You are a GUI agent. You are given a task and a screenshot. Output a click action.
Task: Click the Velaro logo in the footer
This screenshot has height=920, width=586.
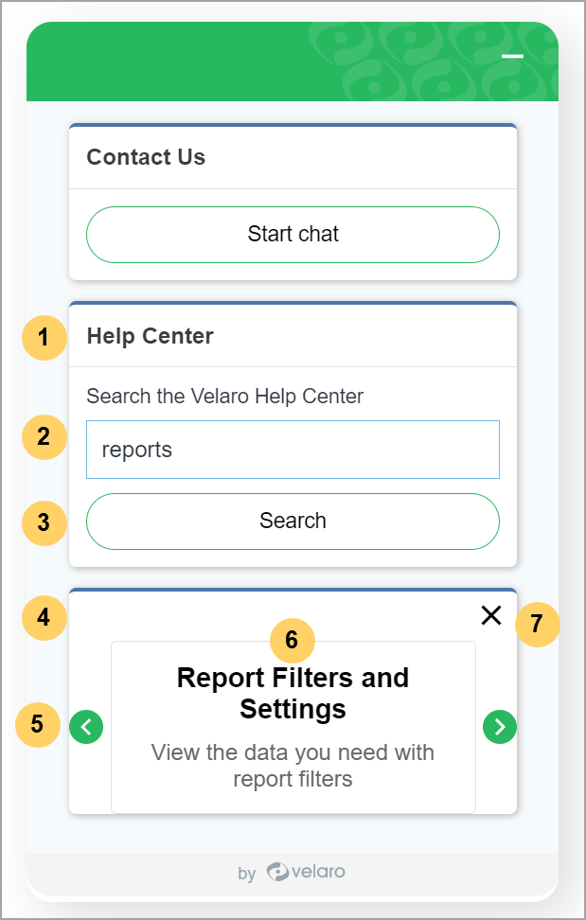[305, 872]
